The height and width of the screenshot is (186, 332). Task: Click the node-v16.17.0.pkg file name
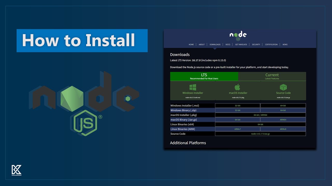(238, 98)
